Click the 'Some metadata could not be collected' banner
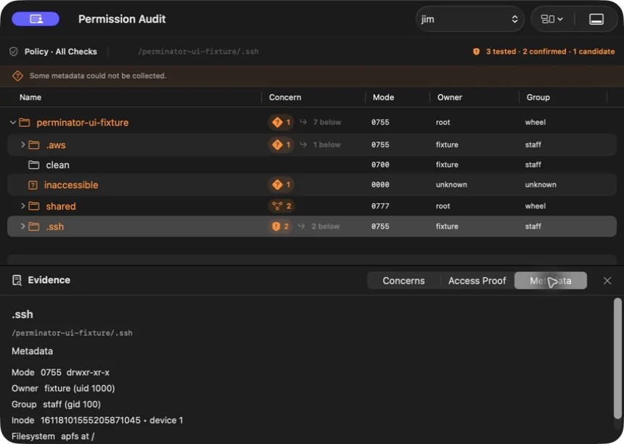This screenshot has height=444, width=624. (x=312, y=75)
